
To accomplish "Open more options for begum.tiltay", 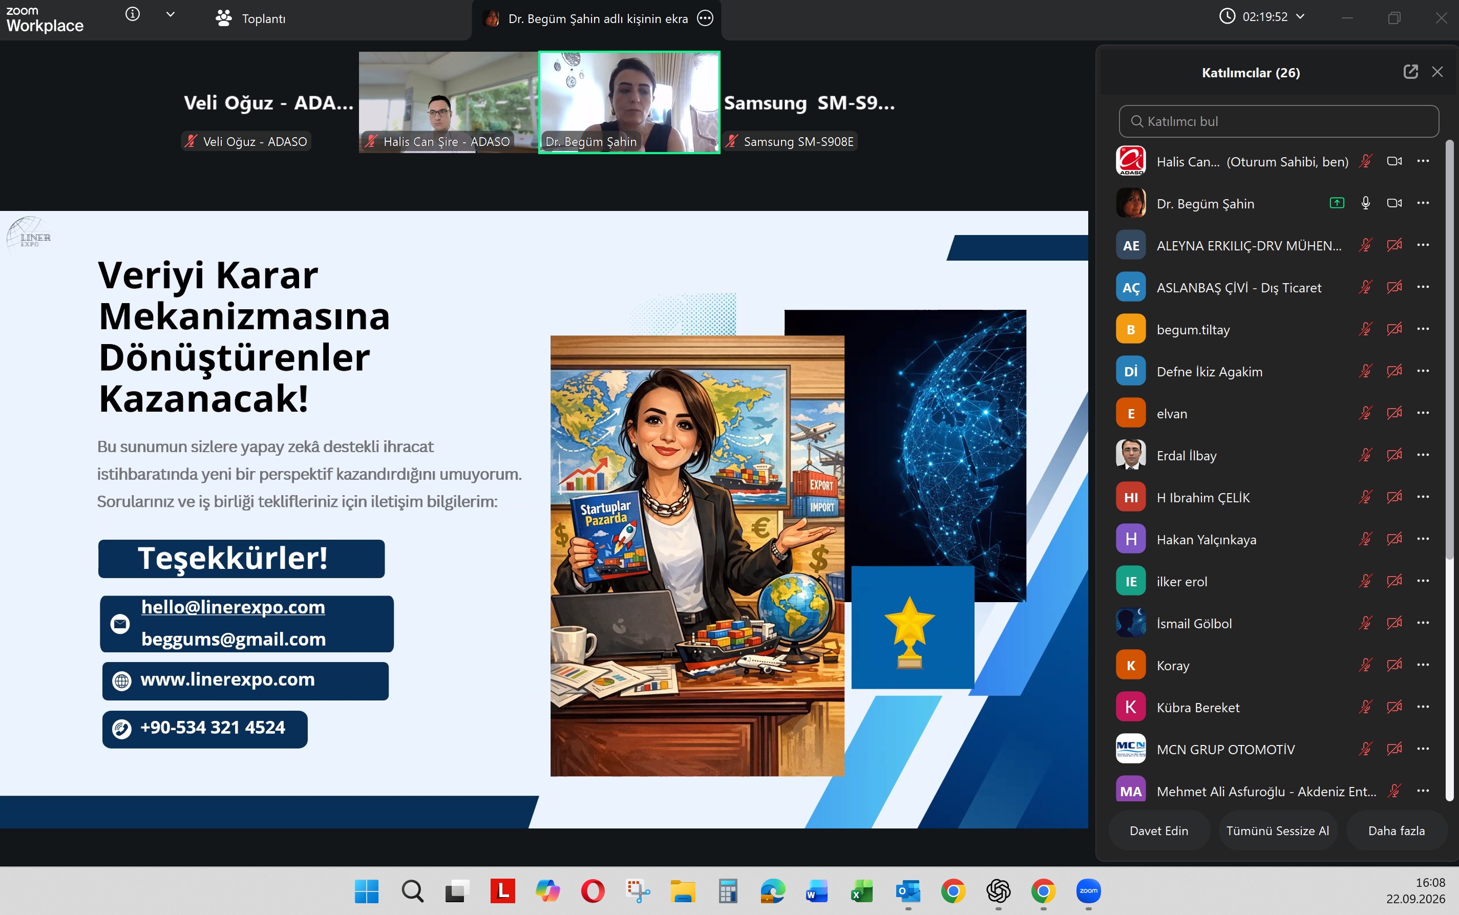I will (x=1423, y=329).
